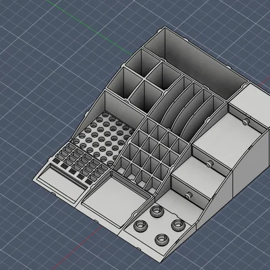The height and width of the screenshot is (270, 270).
Task: Select the knob on the top drawer
Action: 246,122
